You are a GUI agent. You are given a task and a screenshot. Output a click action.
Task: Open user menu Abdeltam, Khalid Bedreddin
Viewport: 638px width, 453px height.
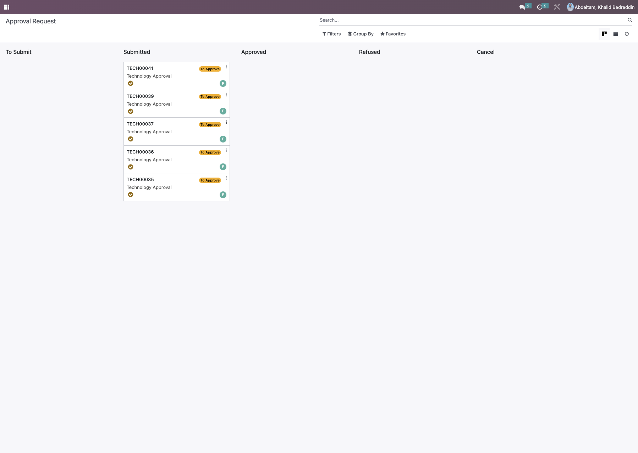(601, 7)
